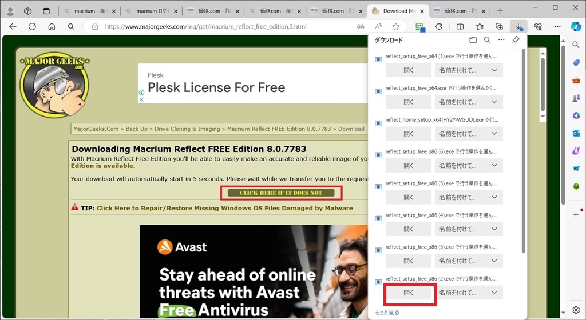Screen dimensions: 586x320
Task: Click the translate (aあ) icon in address bar
Action: click(361, 26)
